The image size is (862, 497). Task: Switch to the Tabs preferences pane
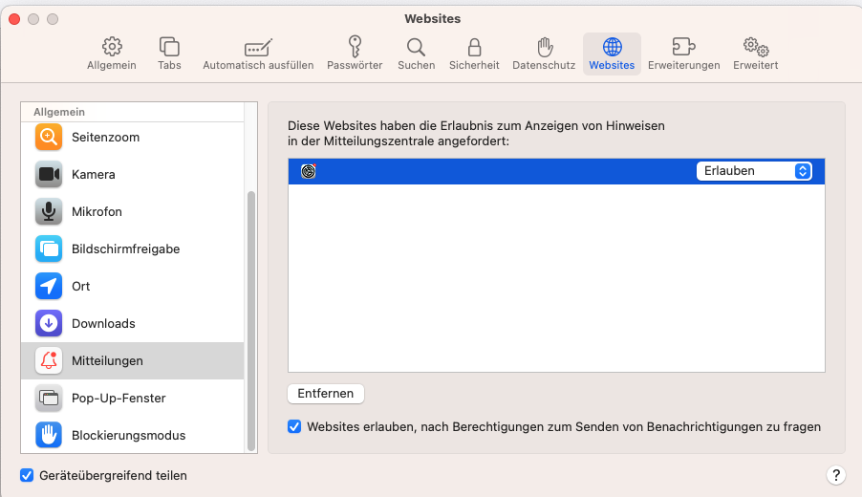169,54
